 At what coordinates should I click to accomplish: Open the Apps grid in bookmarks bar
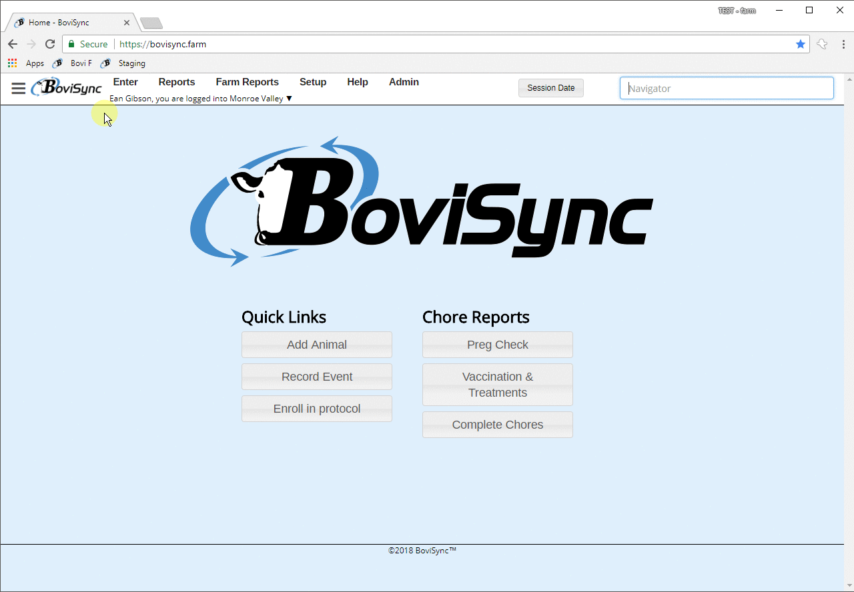click(26, 63)
